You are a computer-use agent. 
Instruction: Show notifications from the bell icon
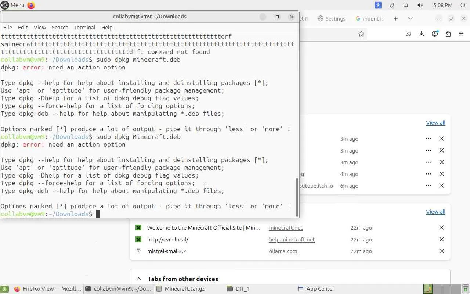[406, 5]
